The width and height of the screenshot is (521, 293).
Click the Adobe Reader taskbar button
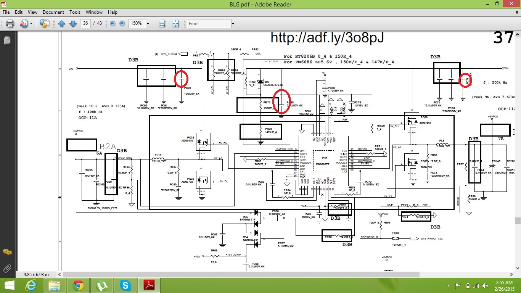coord(148,285)
